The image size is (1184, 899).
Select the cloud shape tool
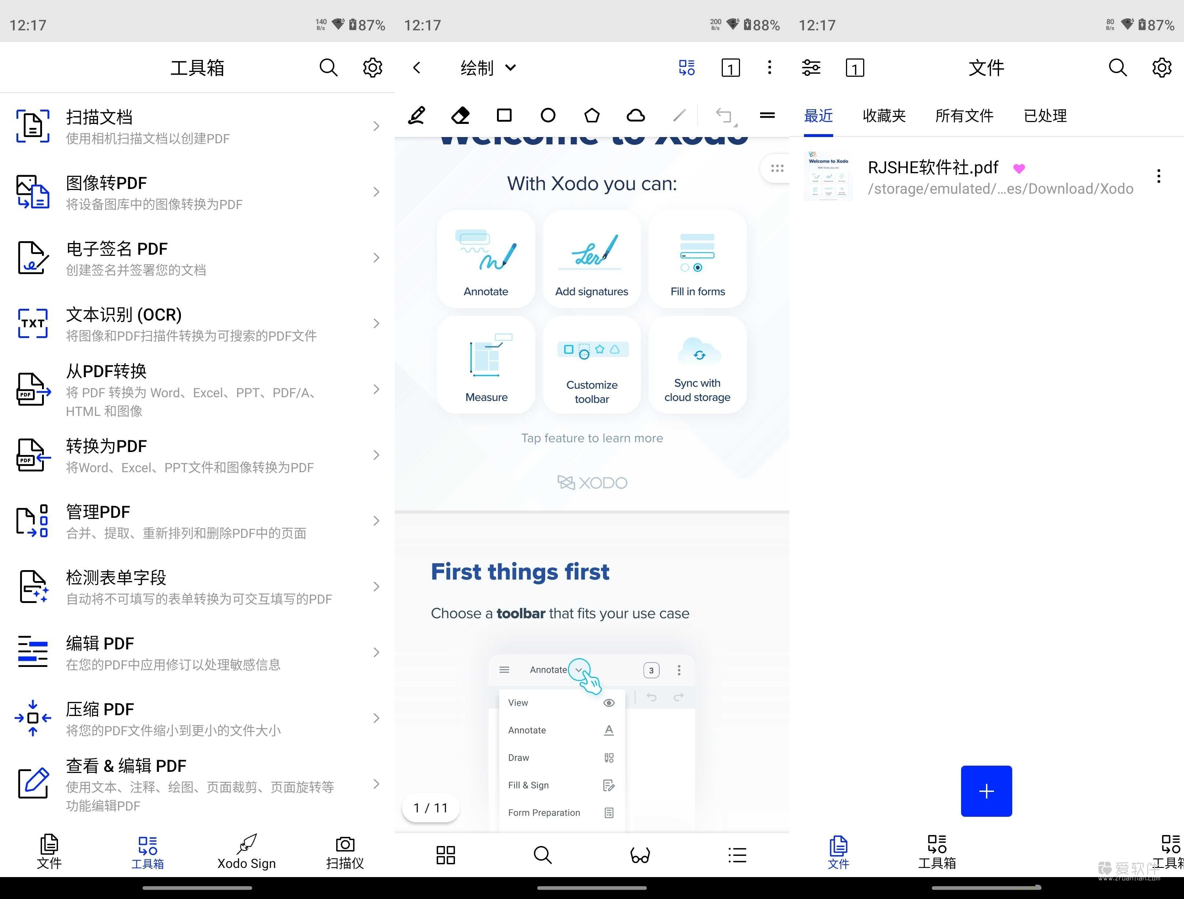[636, 115]
